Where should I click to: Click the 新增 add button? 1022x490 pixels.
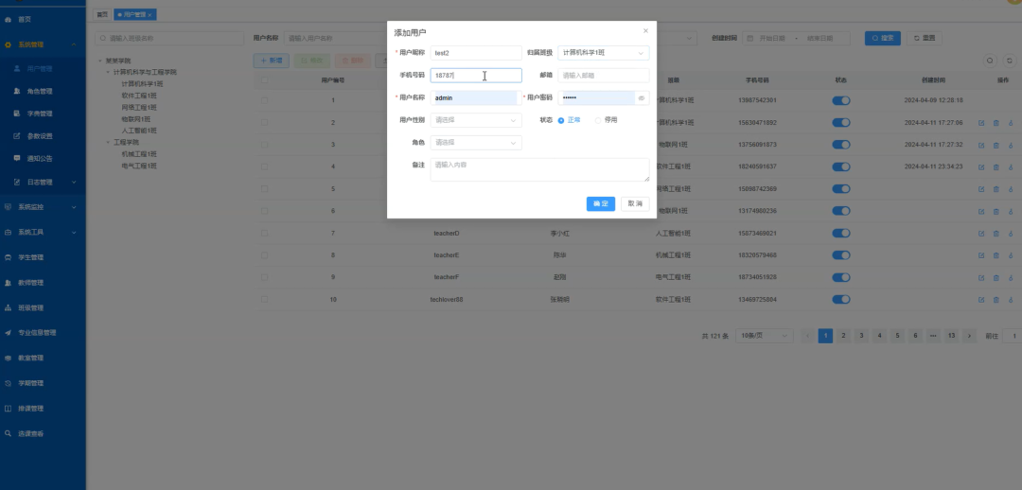[272, 61]
